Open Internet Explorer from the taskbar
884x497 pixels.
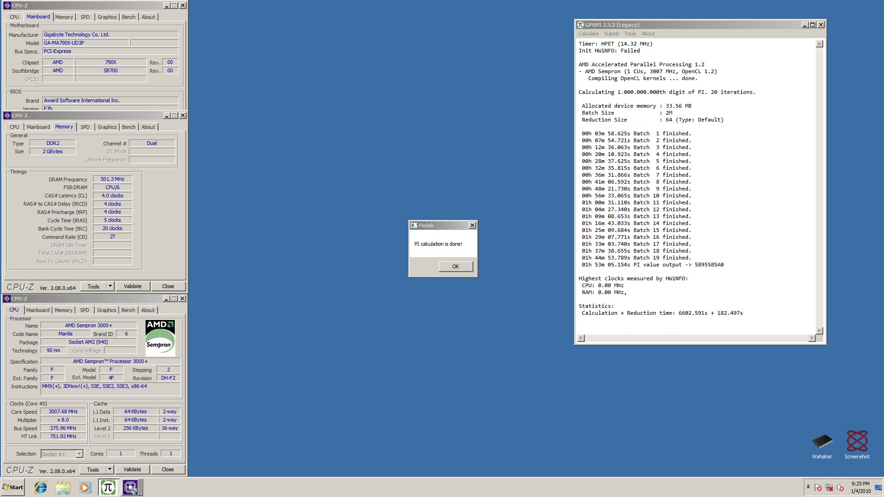point(41,487)
